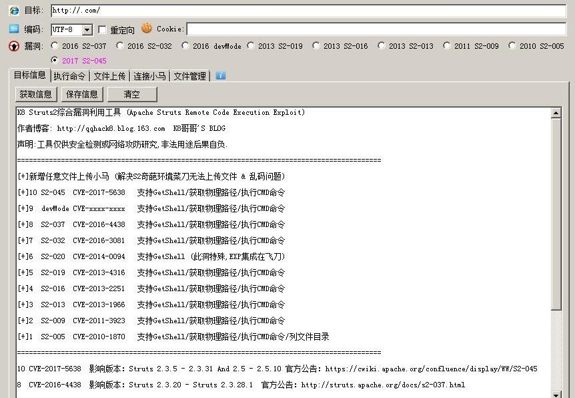Image resolution: width=575 pixels, height=398 pixels.
Task: Switch to the 执行命令 tab
Action: [69, 76]
